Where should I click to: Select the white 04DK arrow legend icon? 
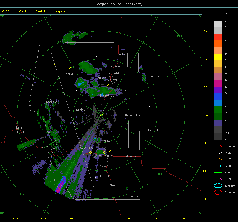(x=218, y=153)
